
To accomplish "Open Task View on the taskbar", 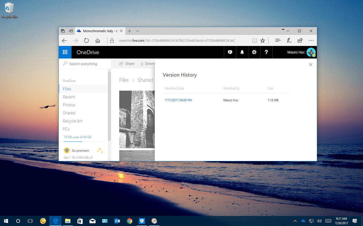I will click(30, 221).
